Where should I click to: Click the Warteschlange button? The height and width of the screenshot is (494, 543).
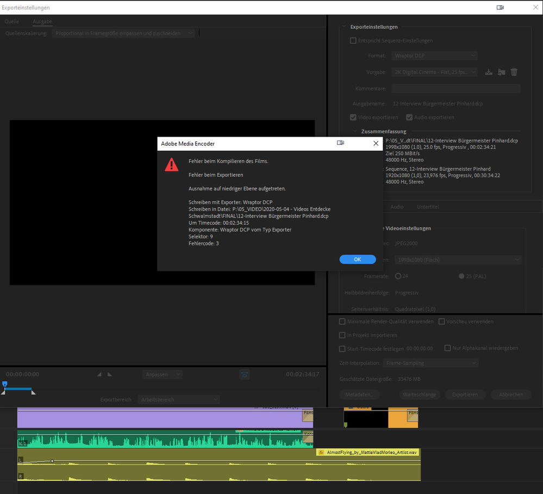tap(420, 394)
